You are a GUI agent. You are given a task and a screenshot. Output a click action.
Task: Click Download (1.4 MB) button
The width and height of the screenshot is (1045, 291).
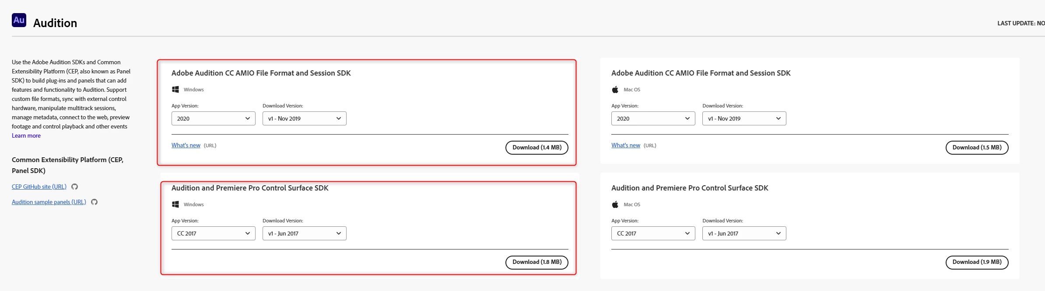537,148
